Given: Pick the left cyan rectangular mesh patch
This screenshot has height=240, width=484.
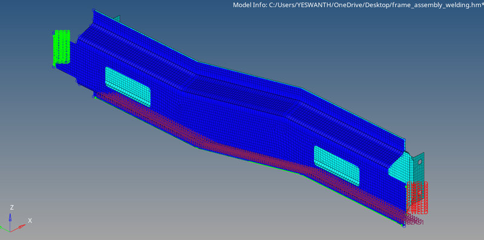Looking at the screenshot, I should (x=128, y=87).
